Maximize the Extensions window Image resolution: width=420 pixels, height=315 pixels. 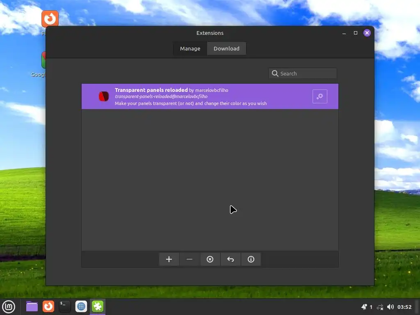pos(356,33)
